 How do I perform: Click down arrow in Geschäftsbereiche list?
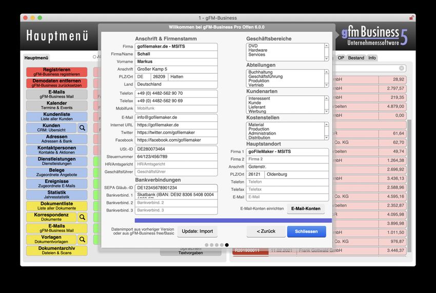click(327, 58)
